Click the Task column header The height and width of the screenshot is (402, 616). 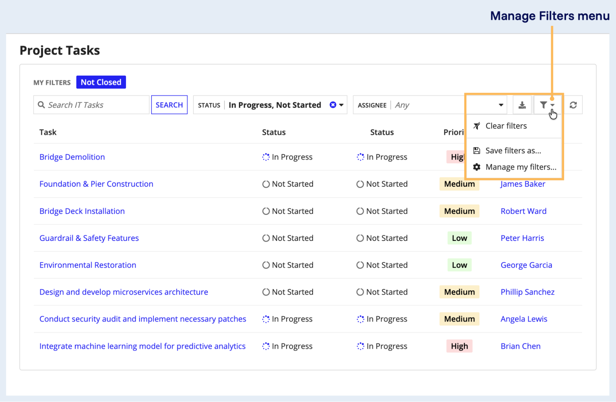(x=48, y=132)
